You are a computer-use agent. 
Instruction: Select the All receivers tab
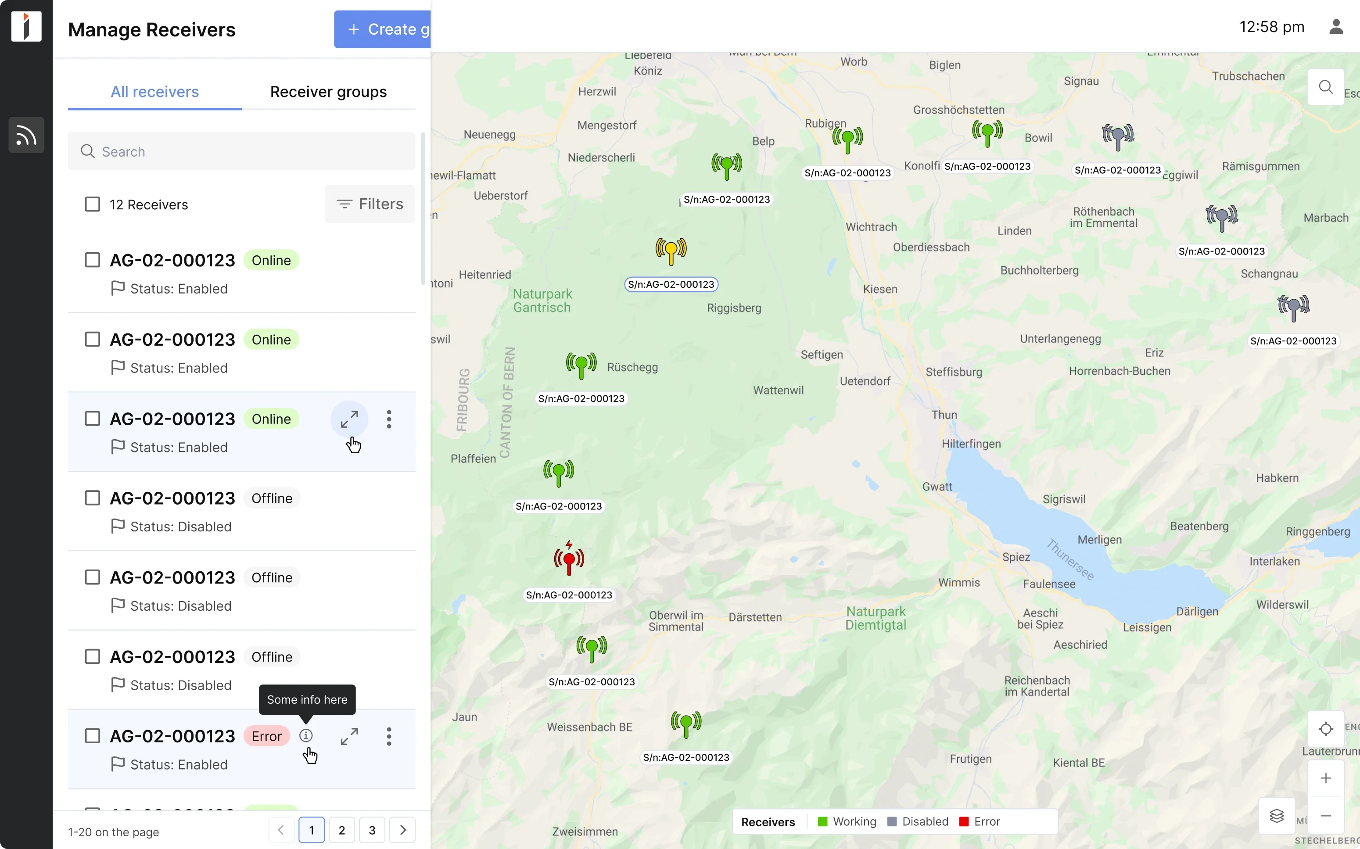click(154, 92)
